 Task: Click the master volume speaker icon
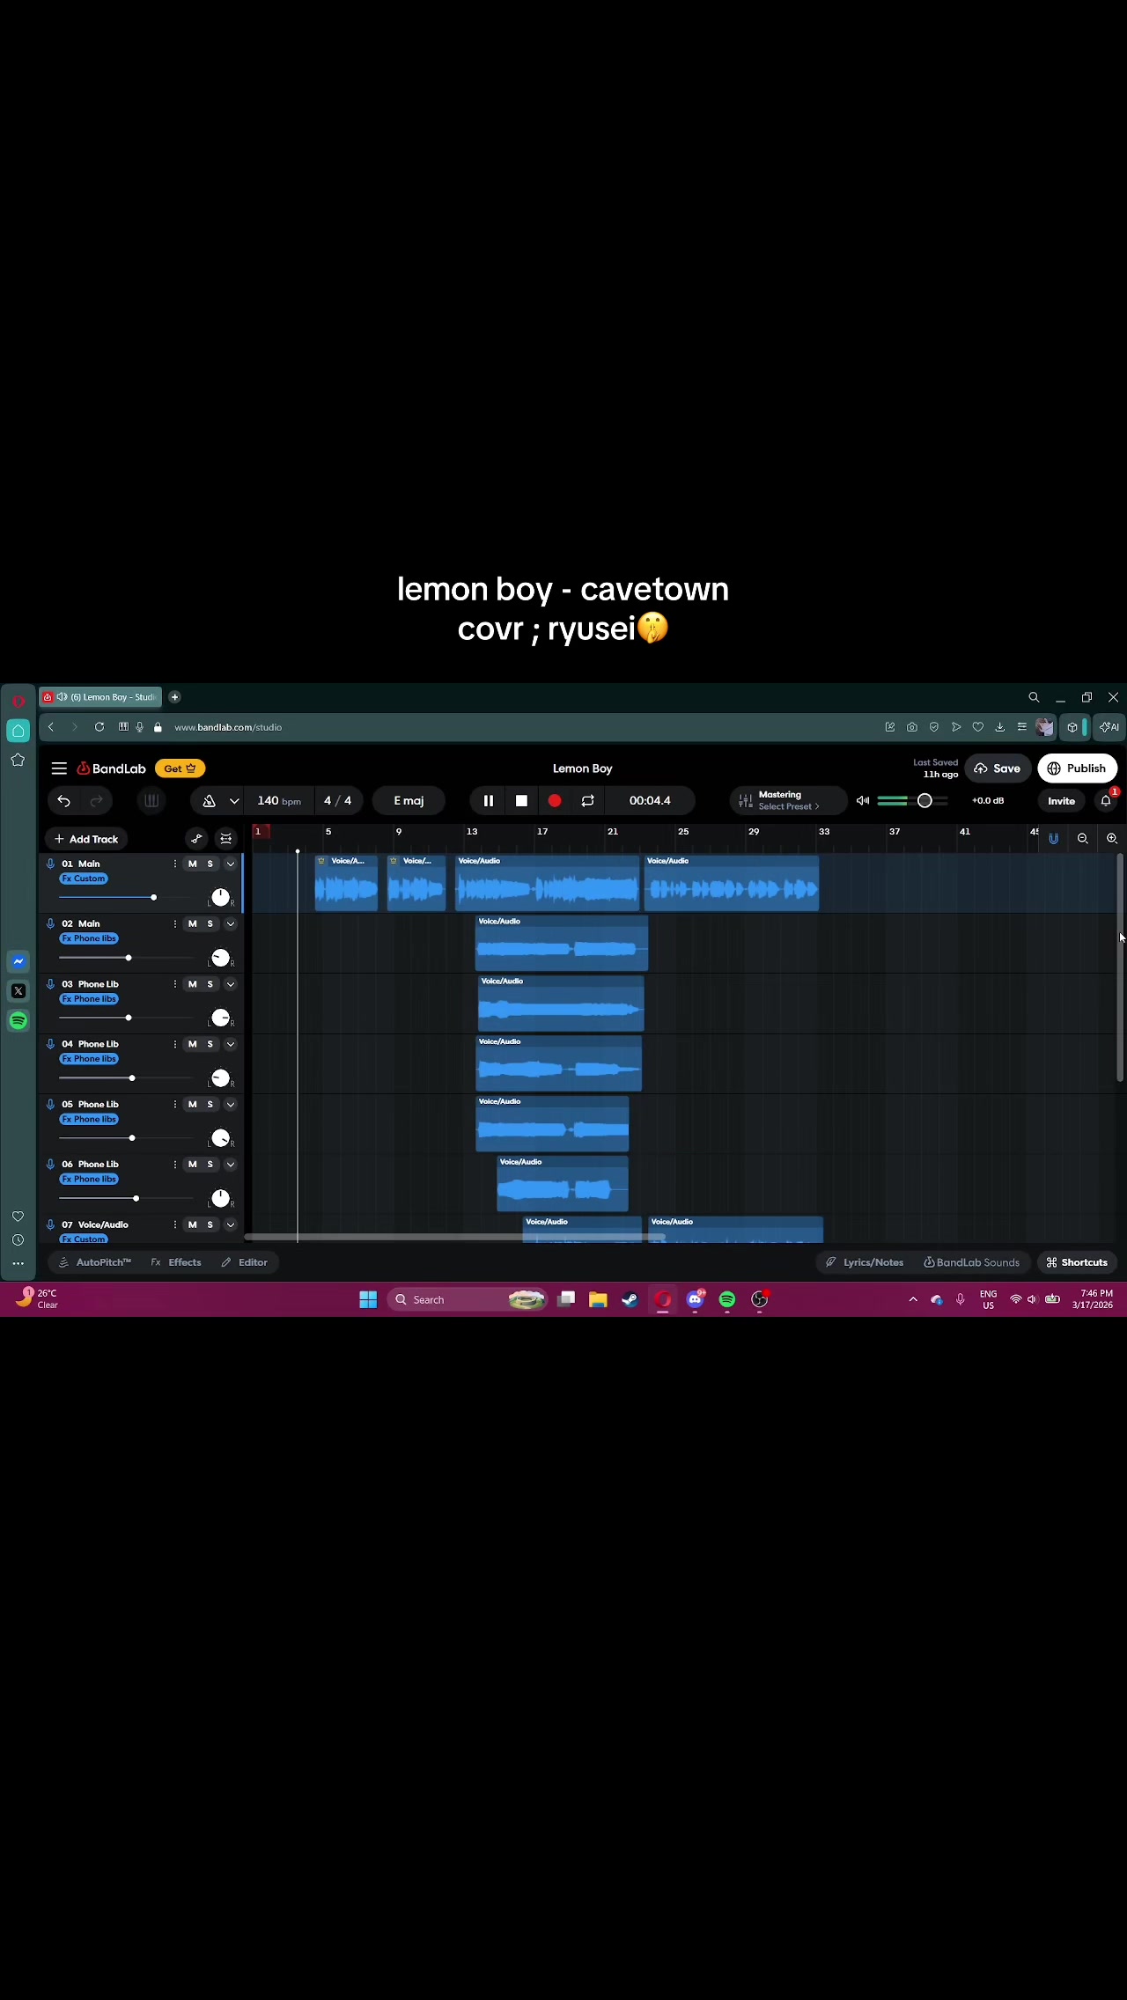[863, 800]
